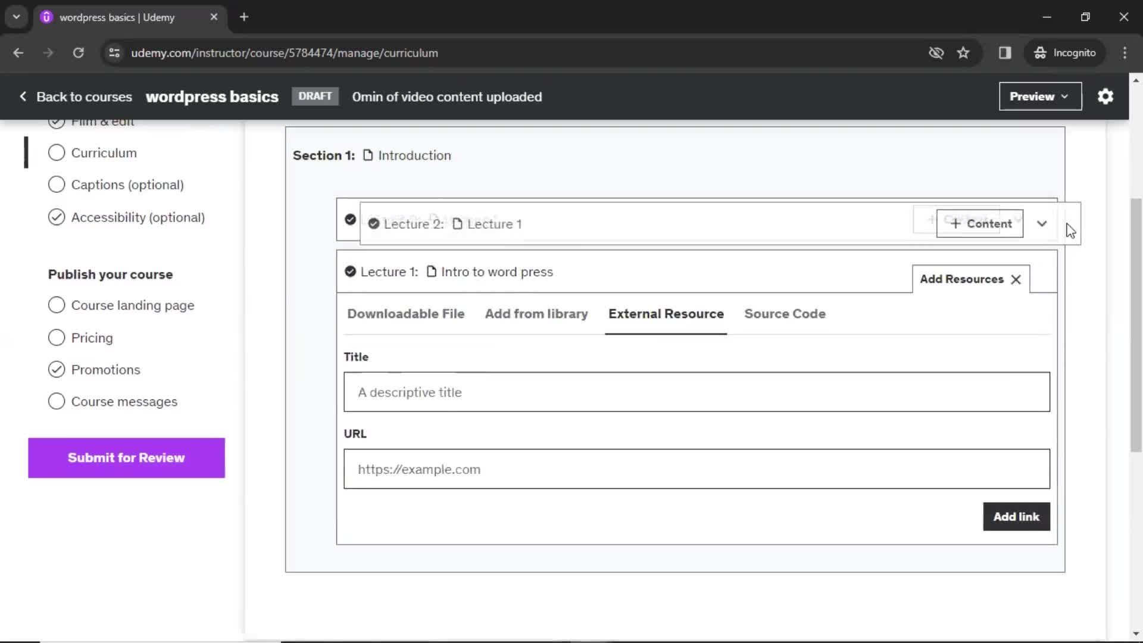Open the tab search dropdown arrow
Viewport: 1143px width, 643px height.
tap(16, 17)
